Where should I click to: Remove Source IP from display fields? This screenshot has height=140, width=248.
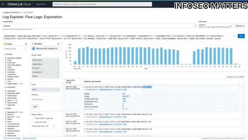pyautogui.click(x=58, y=68)
